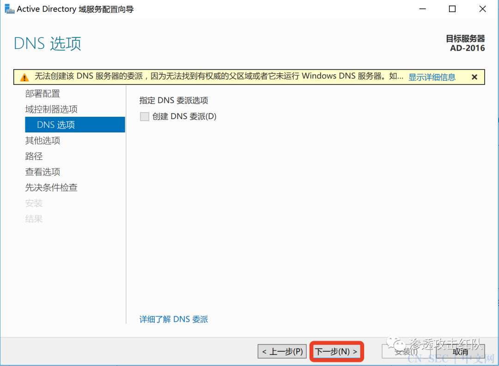Minimize the wizard window
This screenshot has width=499, height=366.
tap(422, 9)
